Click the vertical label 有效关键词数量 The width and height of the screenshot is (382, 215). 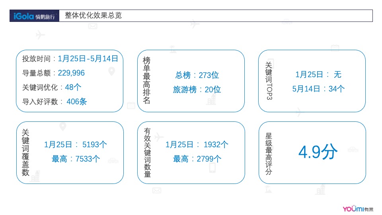pyautogui.click(x=147, y=152)
